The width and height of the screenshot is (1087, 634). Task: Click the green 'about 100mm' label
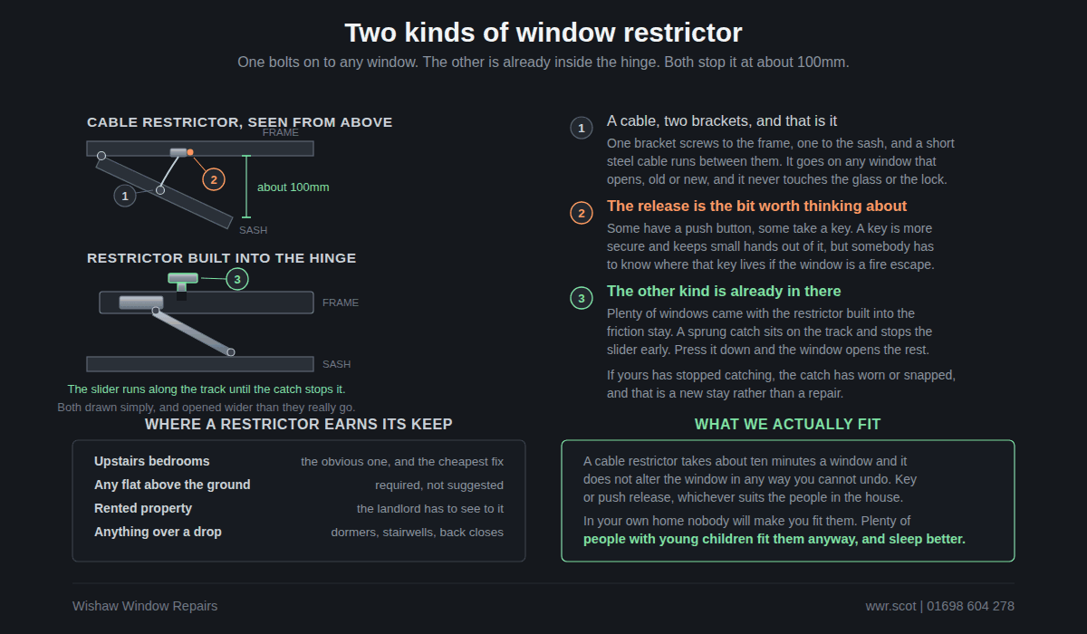click(x=293, y=187)
